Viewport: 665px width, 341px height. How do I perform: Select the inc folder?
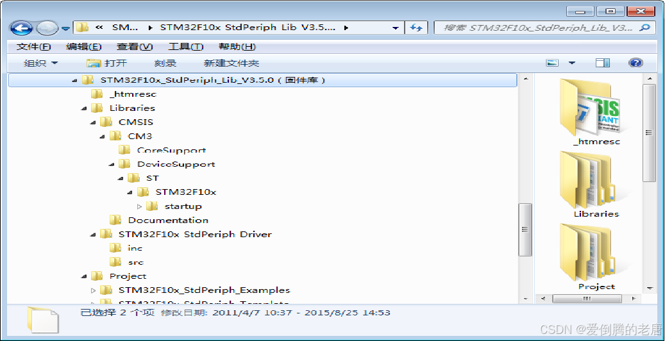click(135, 248)
